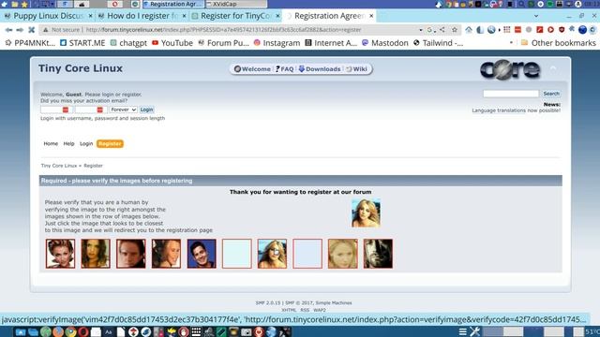
Task: Open the XHTML footer link
Action: click(x=289, y=310)
